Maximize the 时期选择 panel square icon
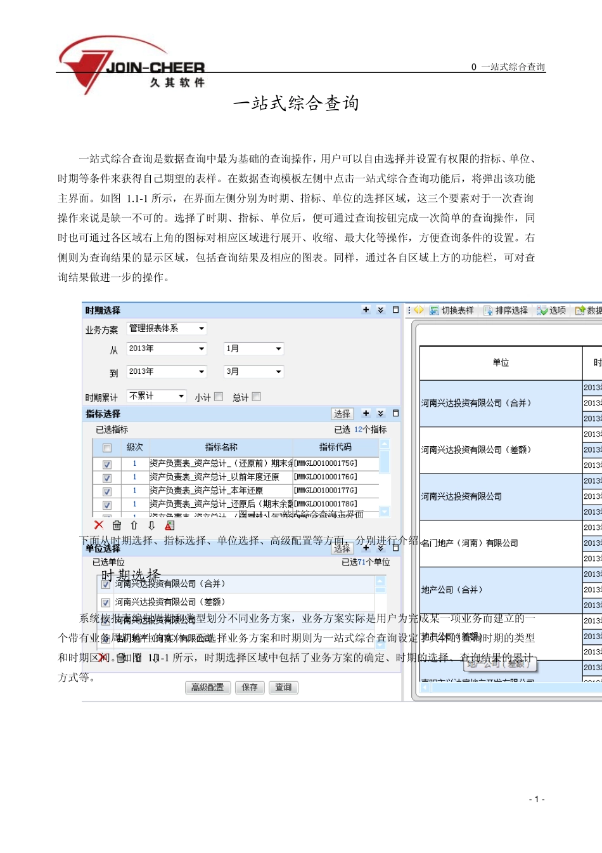Viewport: 602px width, 853px height. (x=395, y=310)
